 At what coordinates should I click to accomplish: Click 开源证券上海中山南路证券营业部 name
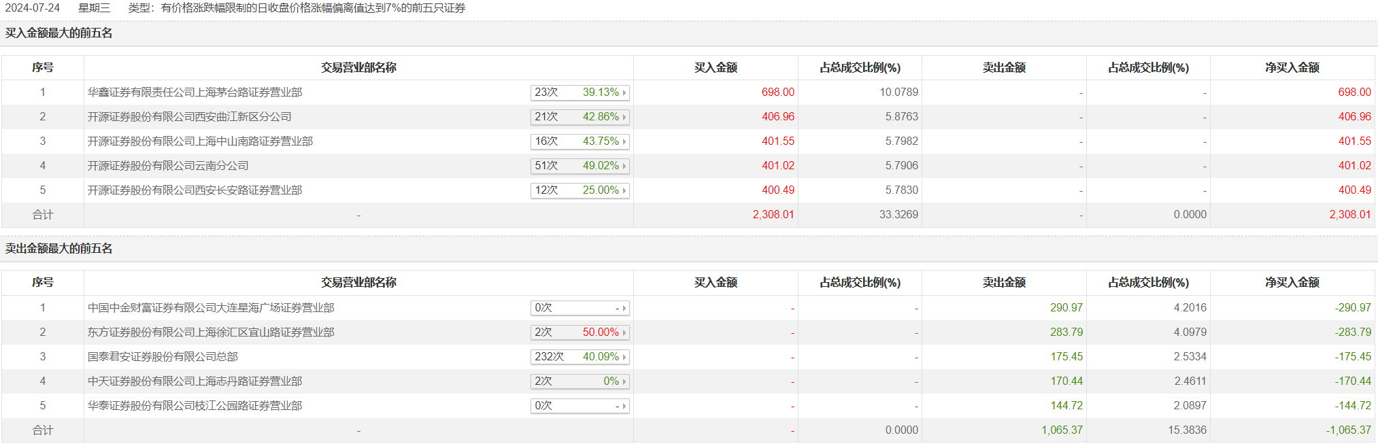point(200,141)
